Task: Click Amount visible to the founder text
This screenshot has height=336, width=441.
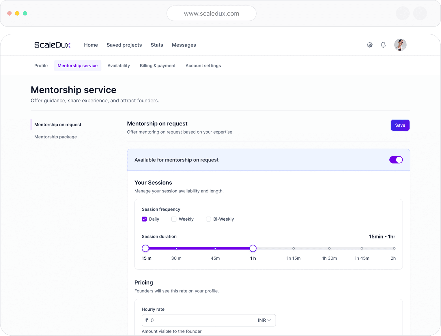Action: point(172,331)
